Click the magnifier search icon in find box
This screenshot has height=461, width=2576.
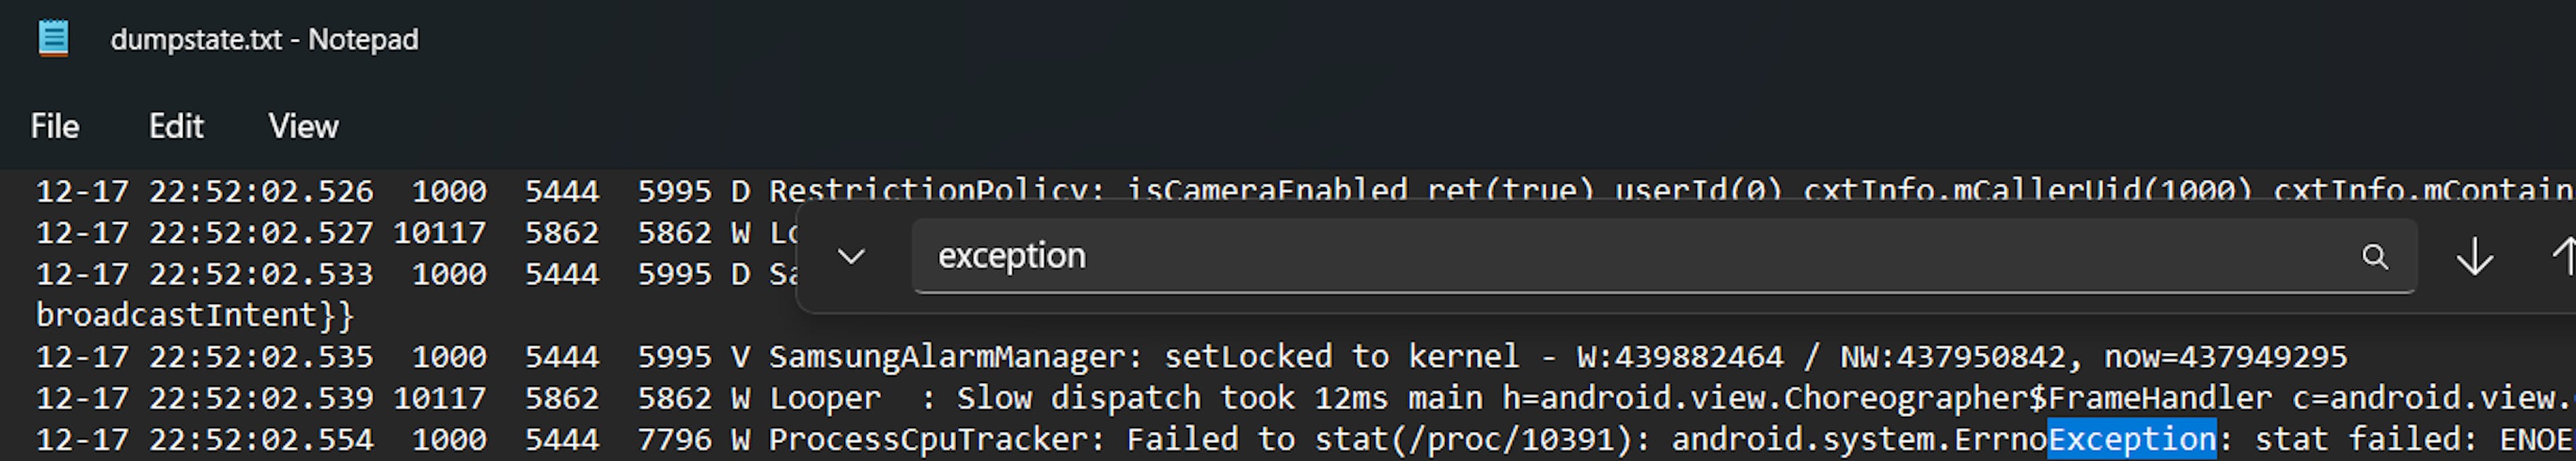[x=2375, y=257]
